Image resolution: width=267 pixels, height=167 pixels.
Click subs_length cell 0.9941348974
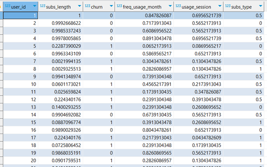tap(60, 77)
